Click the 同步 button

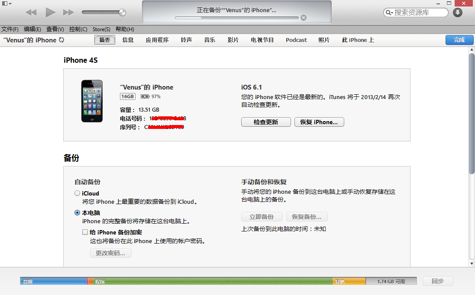[x=438, y=281]
